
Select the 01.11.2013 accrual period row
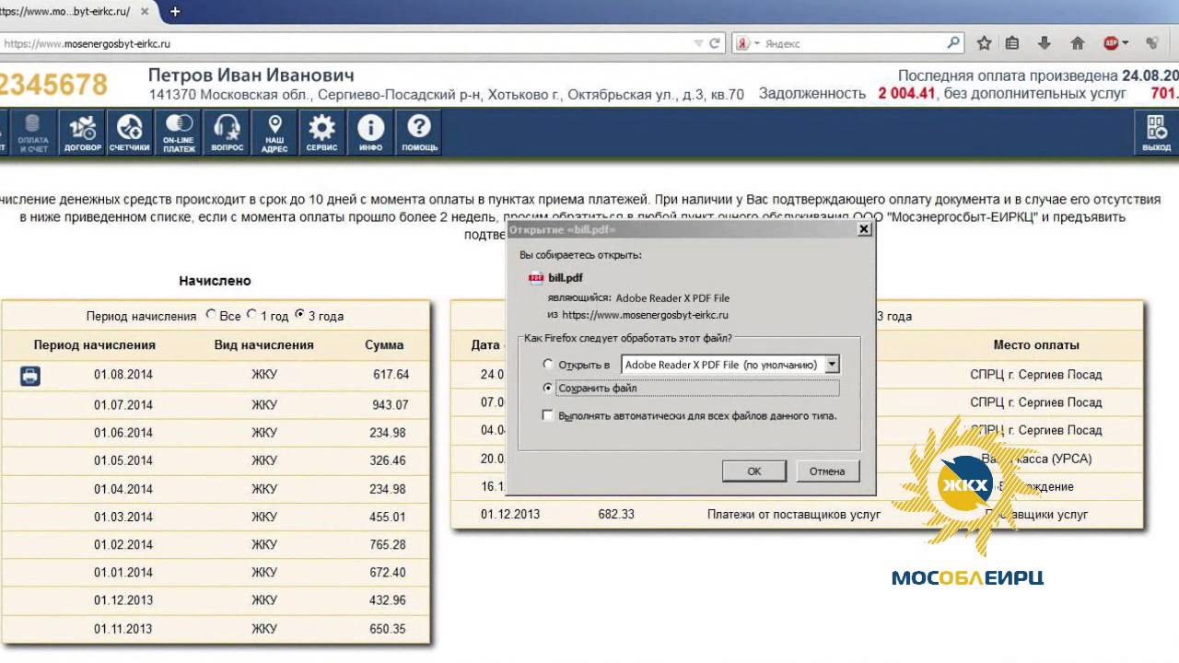(x=215, y=629)
